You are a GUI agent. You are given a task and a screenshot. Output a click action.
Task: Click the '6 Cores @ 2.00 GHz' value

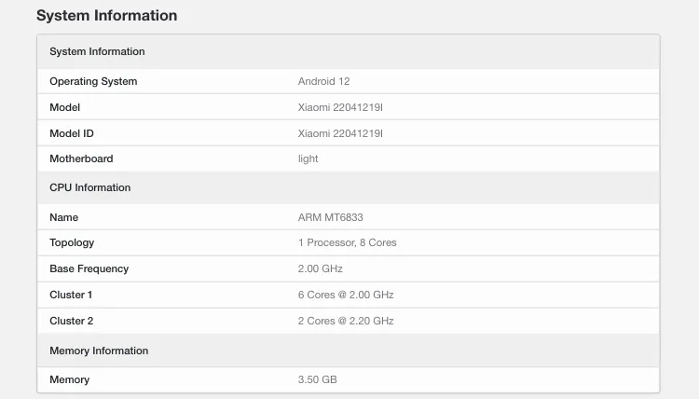[x=345, y=295]
